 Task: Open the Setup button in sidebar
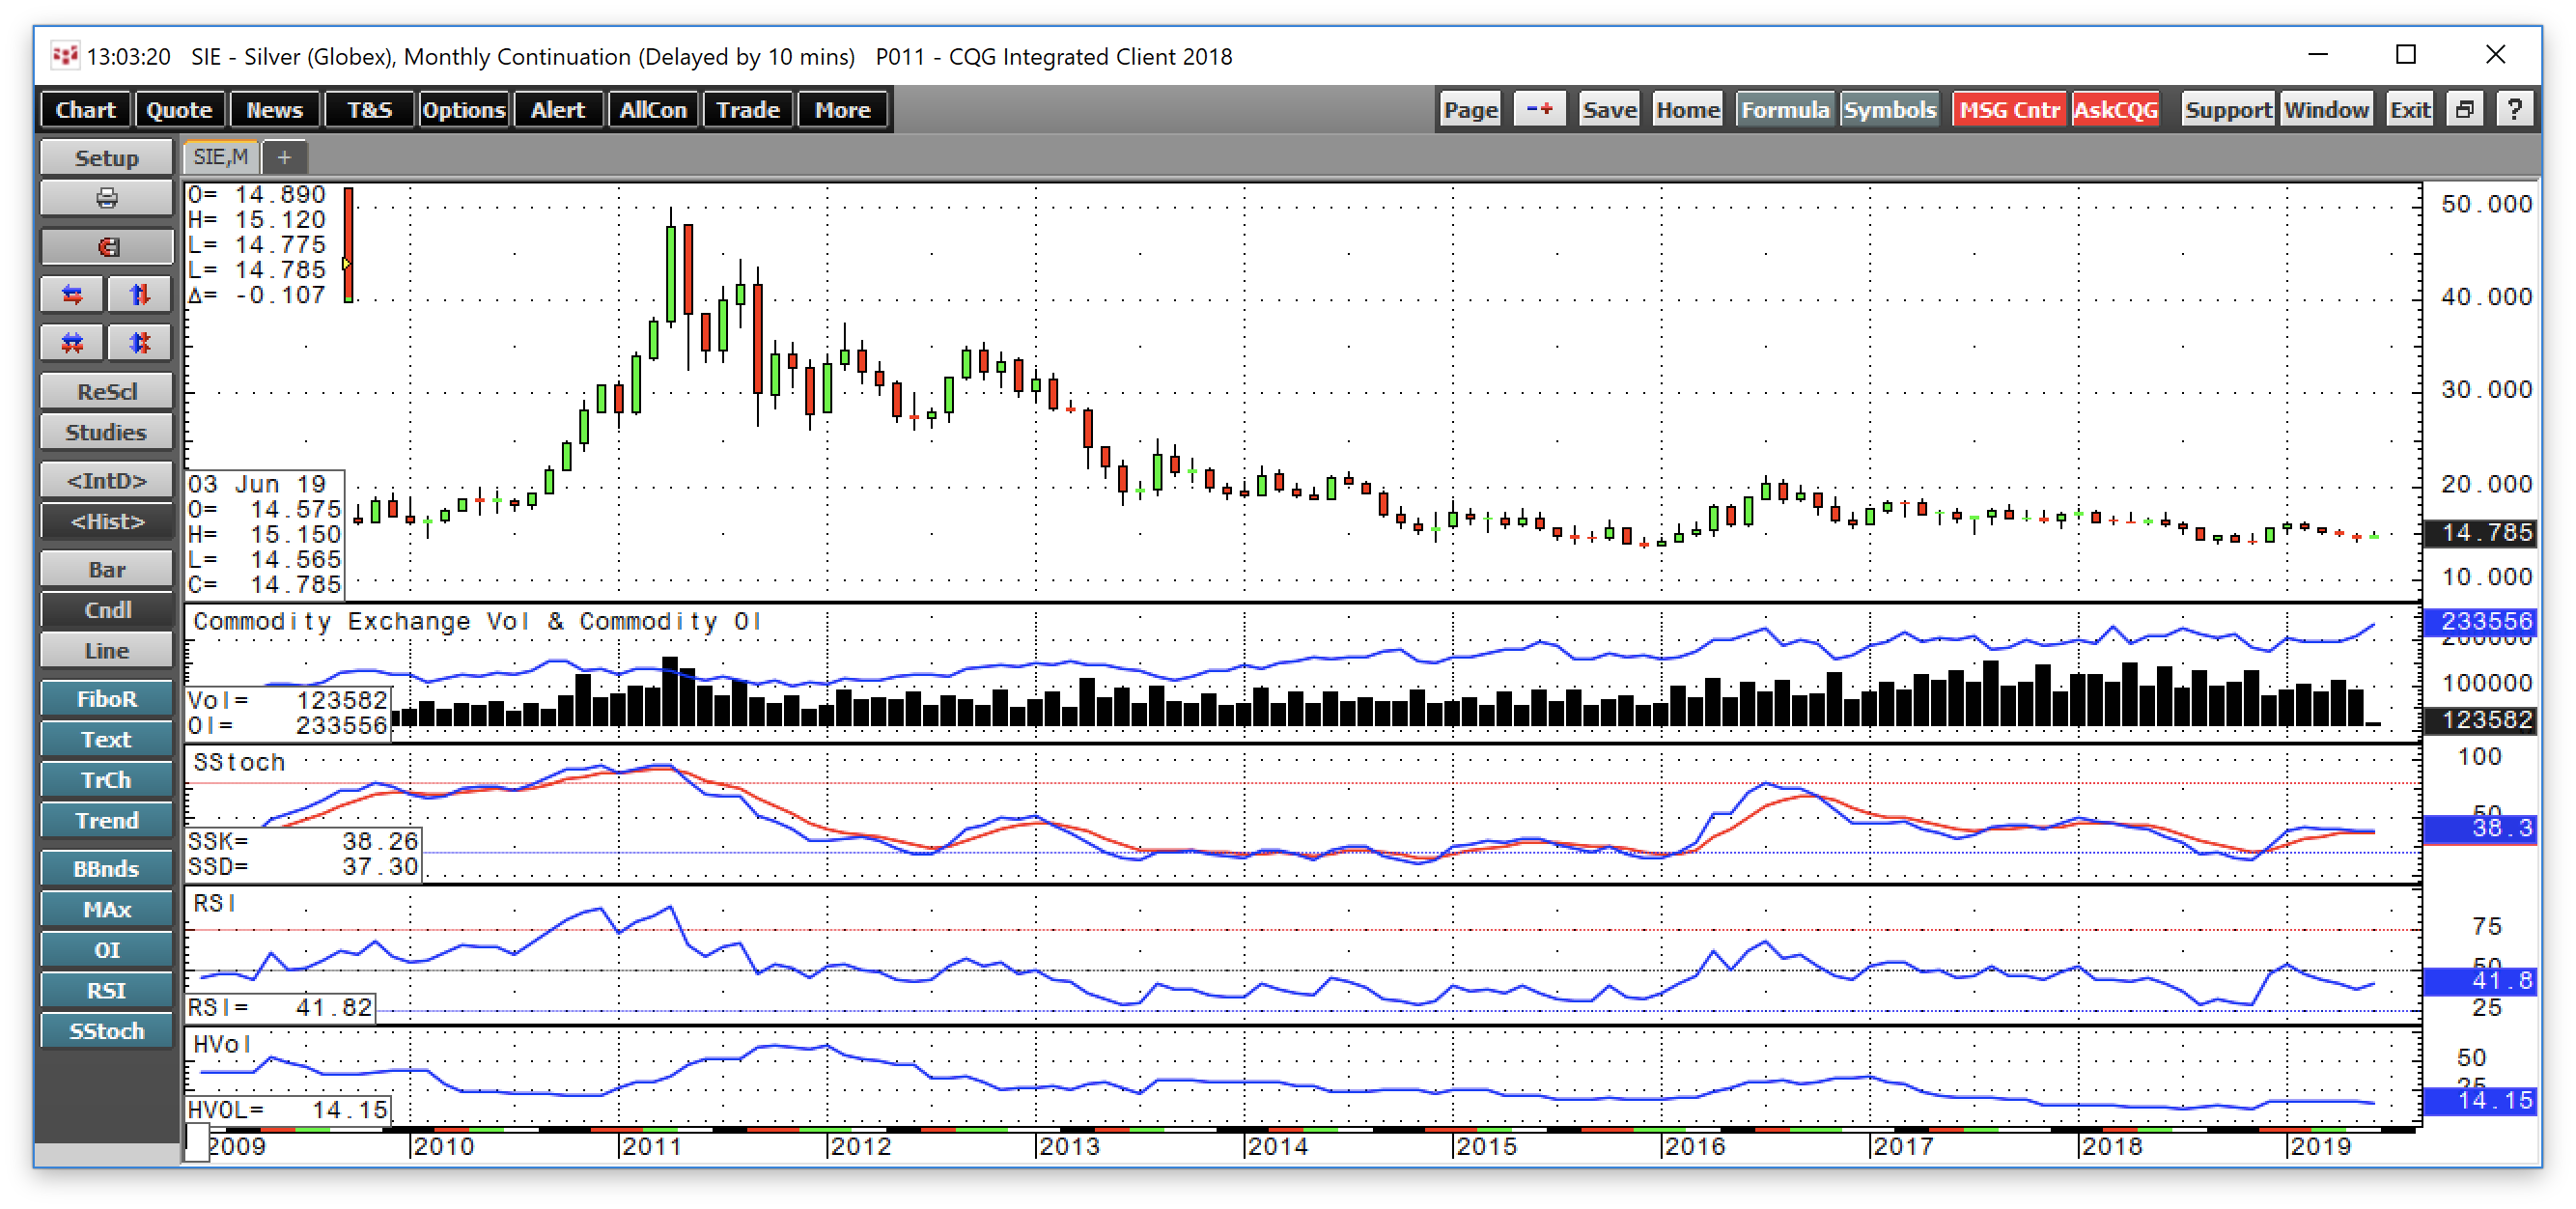click(107, 158)
